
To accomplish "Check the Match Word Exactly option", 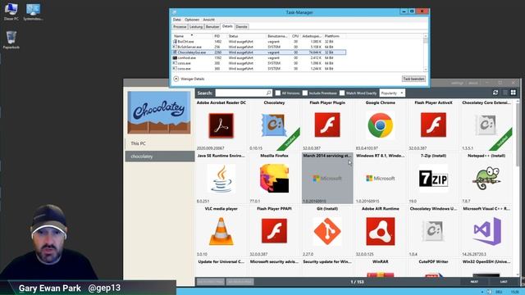I will pos(342,93).
